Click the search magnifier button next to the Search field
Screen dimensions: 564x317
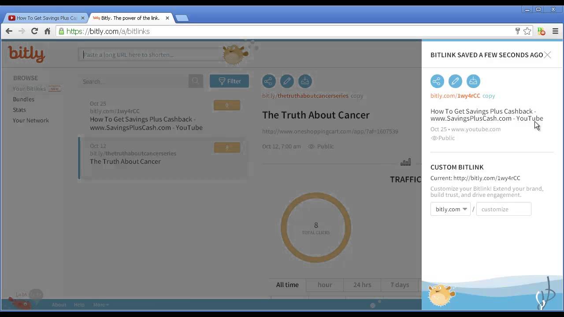(196, 81)
